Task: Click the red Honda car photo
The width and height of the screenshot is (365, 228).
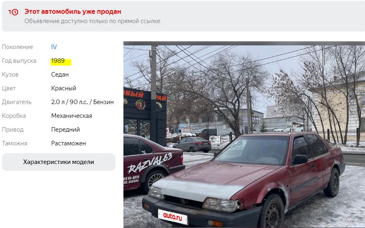Action: (x=244, y=134)
